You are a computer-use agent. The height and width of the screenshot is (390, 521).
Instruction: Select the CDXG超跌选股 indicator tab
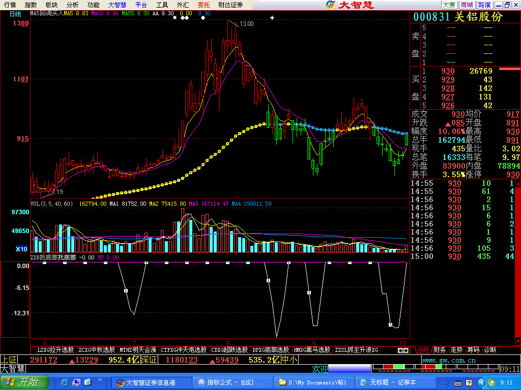[x=229, y=349]
